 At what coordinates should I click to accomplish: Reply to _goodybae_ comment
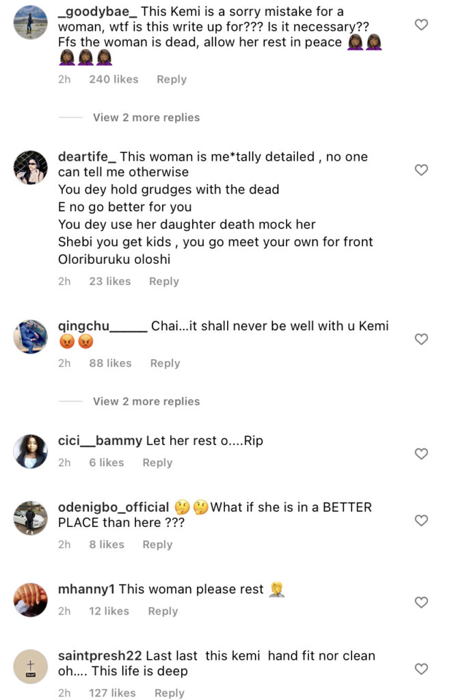[x=171, y=79]
